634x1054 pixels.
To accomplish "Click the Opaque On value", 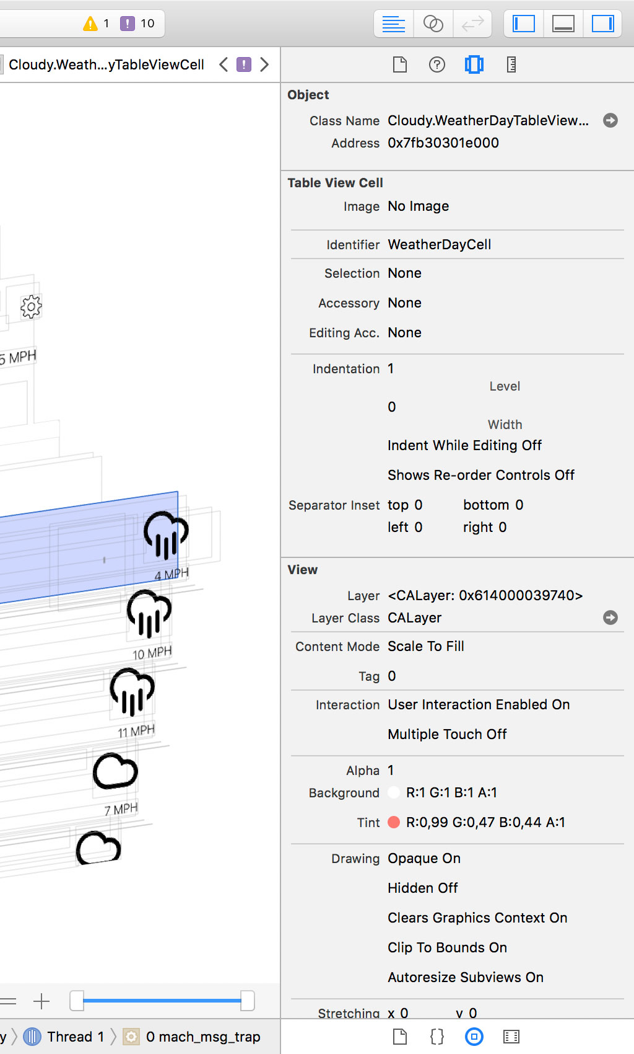I will (424, 859).
